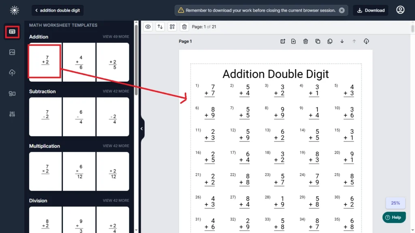415x233 pixels.
Task: Click the add new page icon
Action: click(x=293, y=41)
